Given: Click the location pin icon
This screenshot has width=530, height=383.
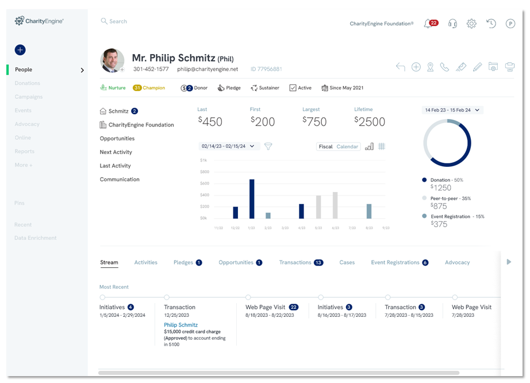Looking at the screenshot, I should pyautogui.click(x=430, y=67).
